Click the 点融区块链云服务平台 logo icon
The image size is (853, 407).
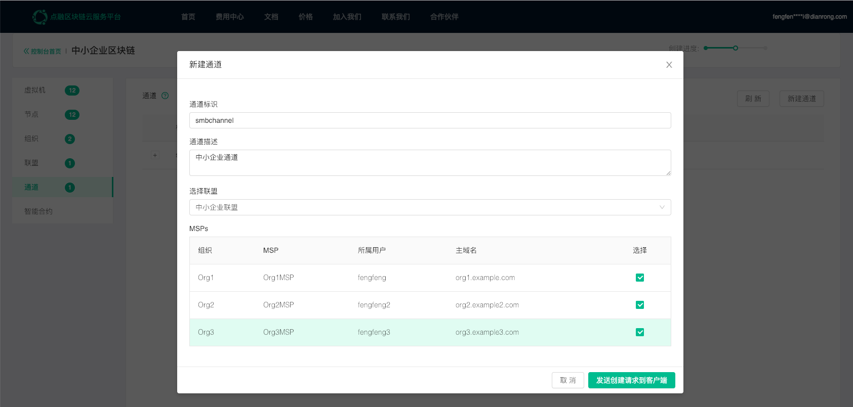[40, 17]
